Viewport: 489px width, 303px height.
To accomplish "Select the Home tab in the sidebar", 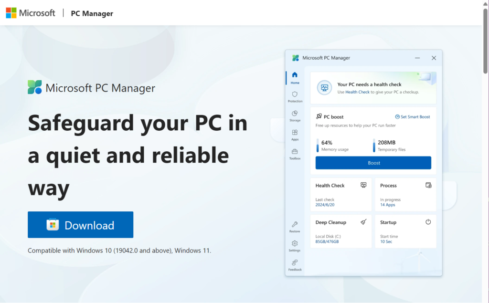I will pyautogui.click(x=295, y=78).
